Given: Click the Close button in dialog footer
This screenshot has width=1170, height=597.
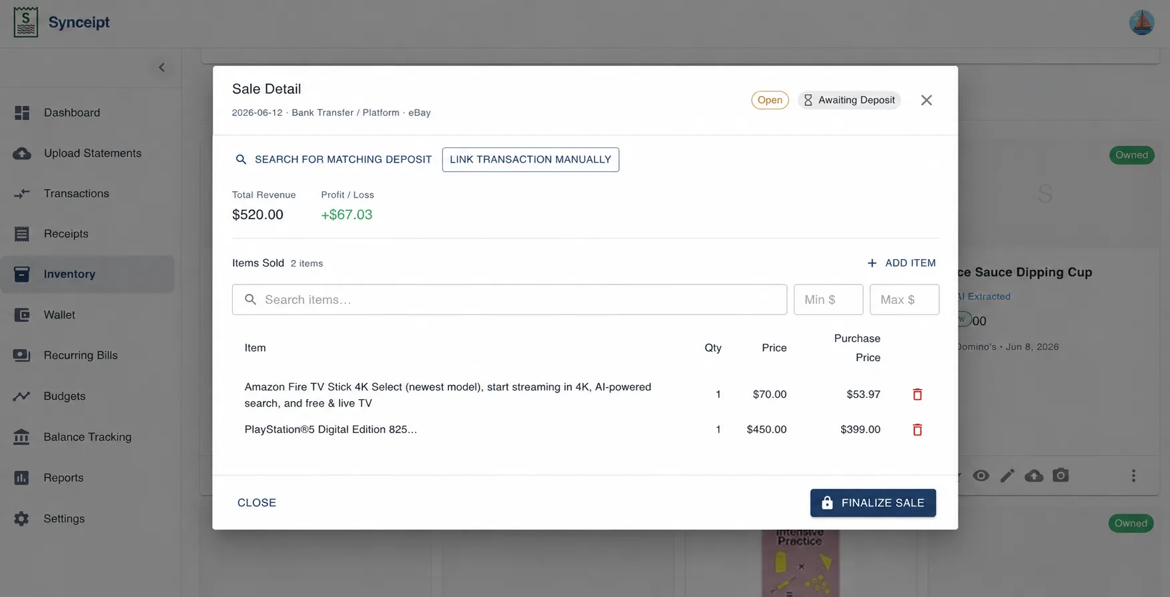Looking at the screenshot, I should [x=257, y=503].
